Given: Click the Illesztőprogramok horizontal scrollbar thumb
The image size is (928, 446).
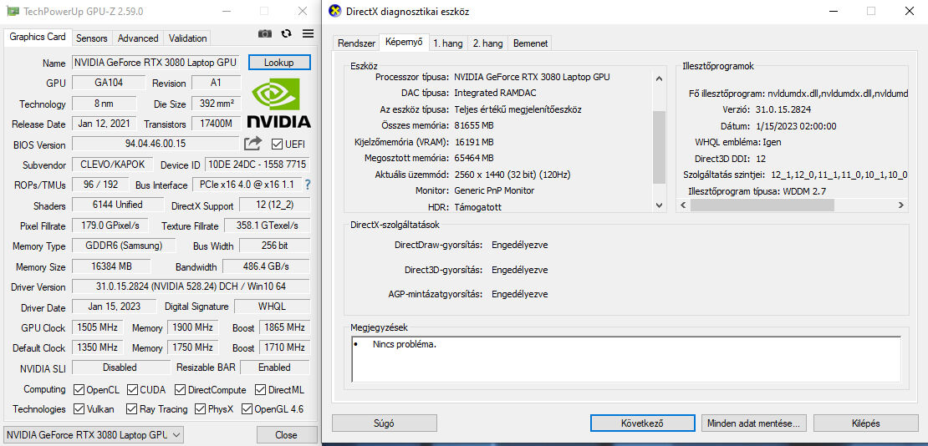Looking at the screenshot, I should click(x=762, y=205).
